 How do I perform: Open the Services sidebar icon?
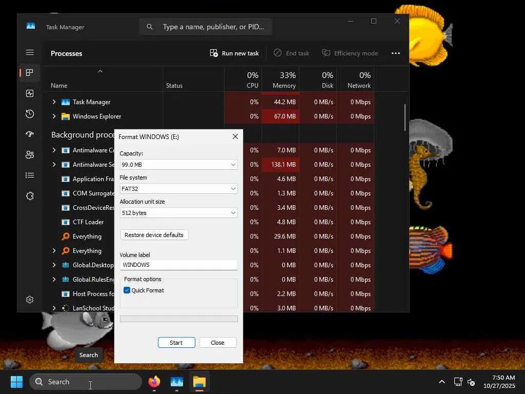click(30, 196)
